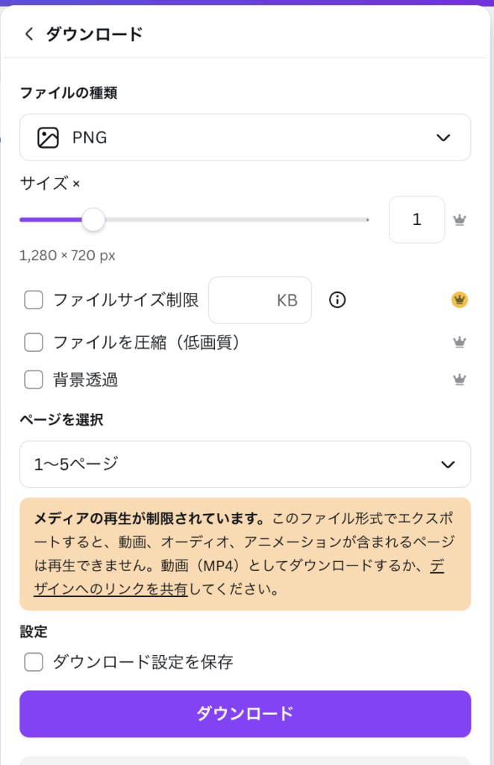Check ダウンロード設定を保存 checkbox
The image size is (494, 765).
pos(34,662)
